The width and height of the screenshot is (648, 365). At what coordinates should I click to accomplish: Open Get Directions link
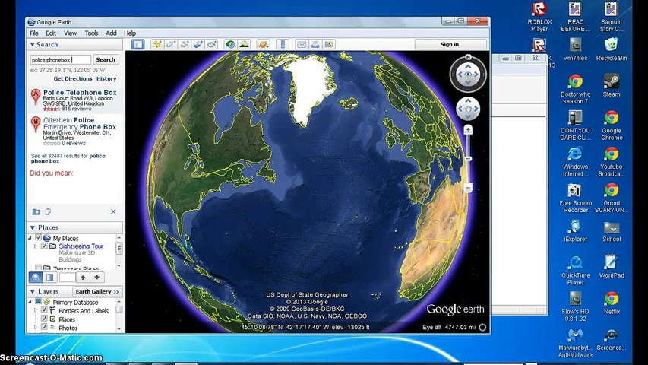click(x=73, y=78)
